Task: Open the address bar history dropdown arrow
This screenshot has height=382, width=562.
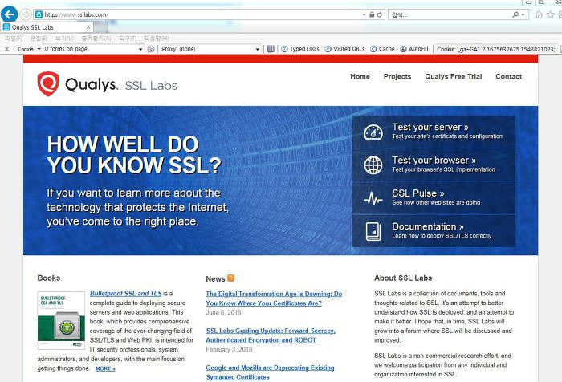Action: point(364,14)
